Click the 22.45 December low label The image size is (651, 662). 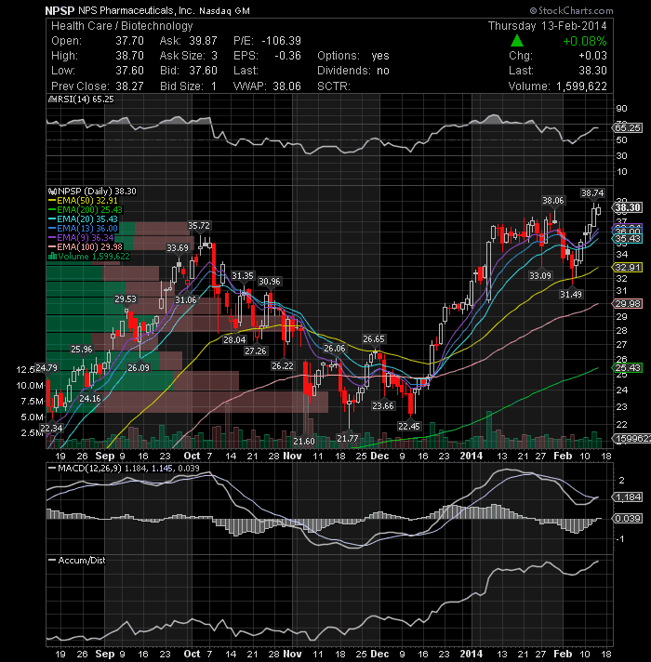pos(409,427)
